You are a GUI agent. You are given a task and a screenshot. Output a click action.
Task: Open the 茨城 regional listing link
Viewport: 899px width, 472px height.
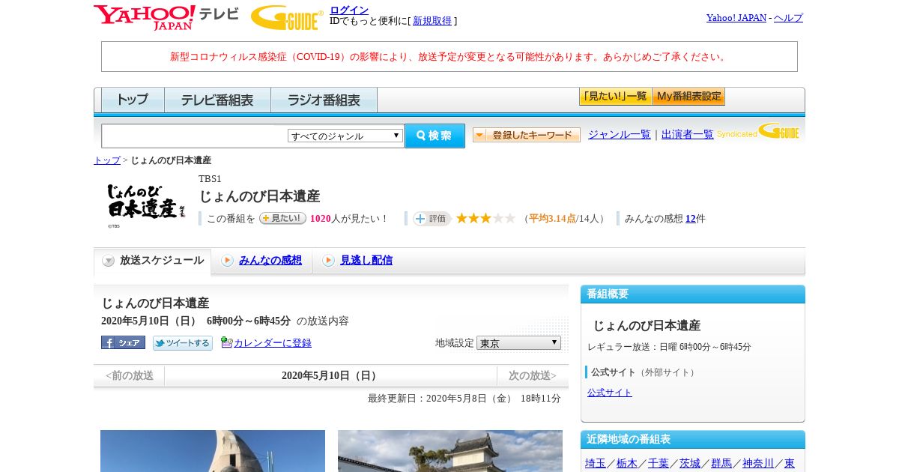tap(690, 463)
